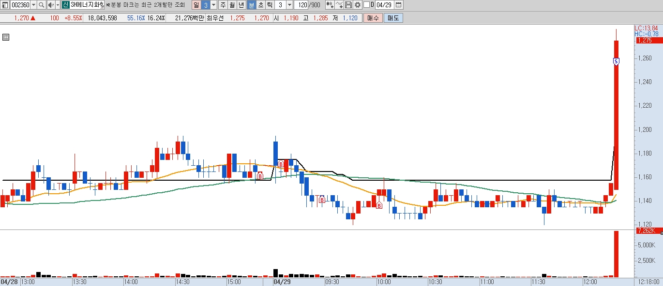
Task: Click the window layout icon beside the stock code
Action: coord(5,5)
